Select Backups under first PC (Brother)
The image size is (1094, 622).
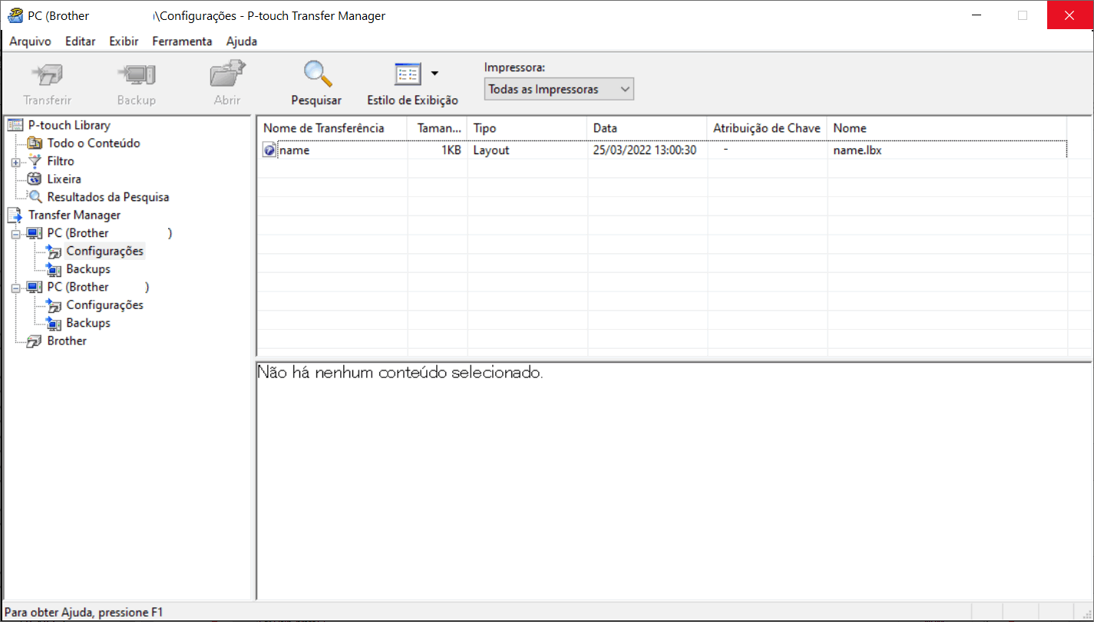point(88,269)
